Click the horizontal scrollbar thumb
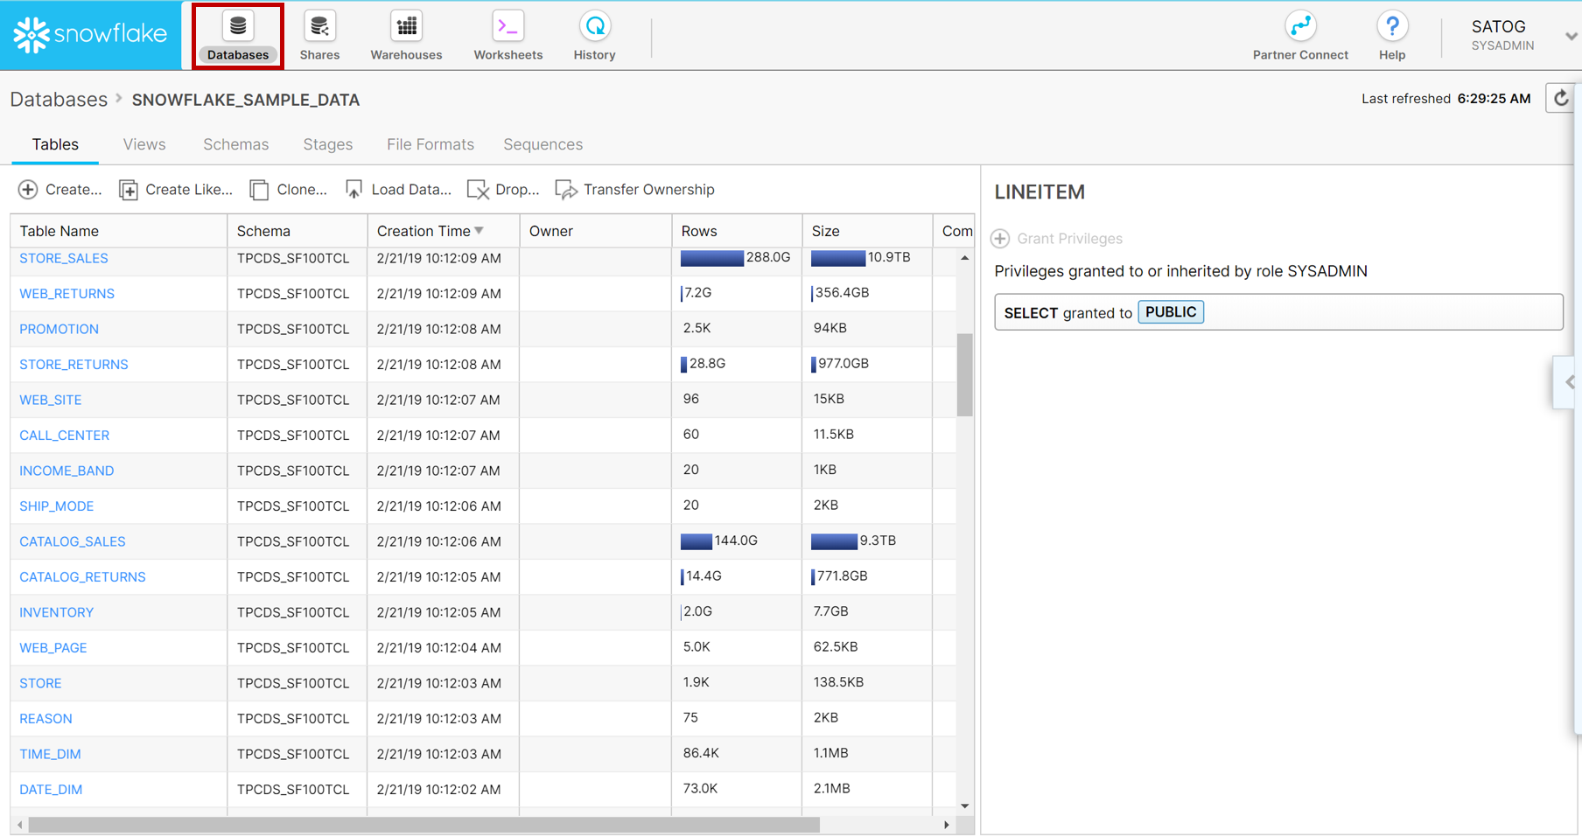 (x=423, y=825)
